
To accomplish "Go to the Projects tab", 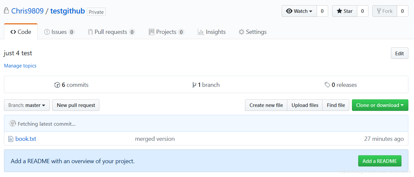I will click(x=166, y=32).
